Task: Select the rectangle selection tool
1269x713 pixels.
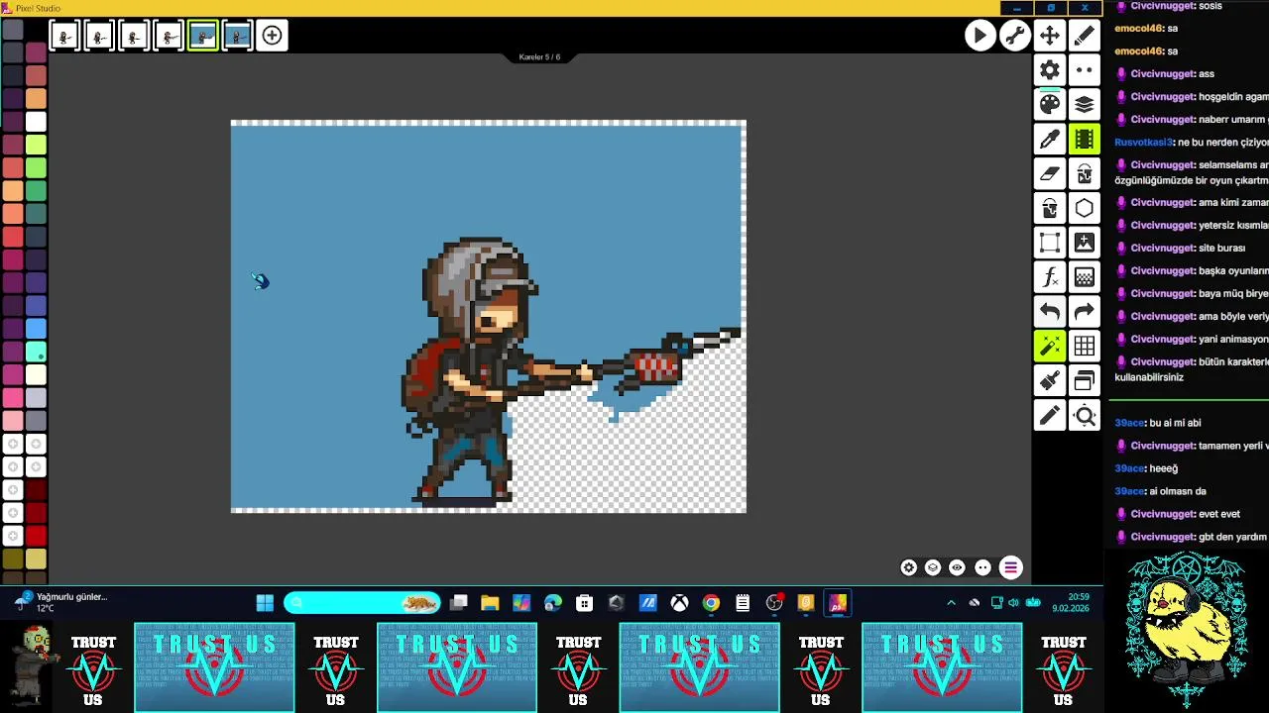Action: (1050, 243)
